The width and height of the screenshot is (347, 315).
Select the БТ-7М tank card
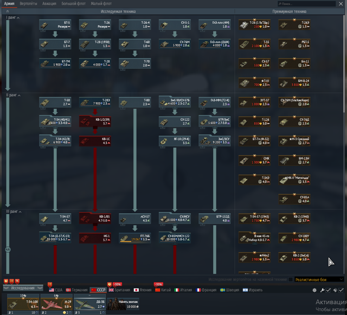(x=55, y=63)
